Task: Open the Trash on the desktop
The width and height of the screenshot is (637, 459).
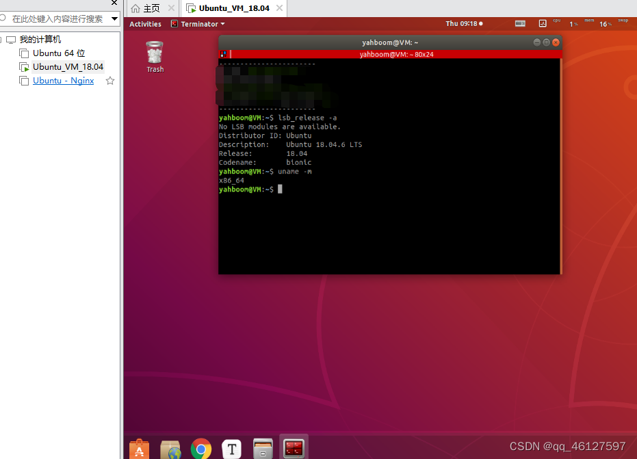Action: pyautogui.click(x=155, y=53)
